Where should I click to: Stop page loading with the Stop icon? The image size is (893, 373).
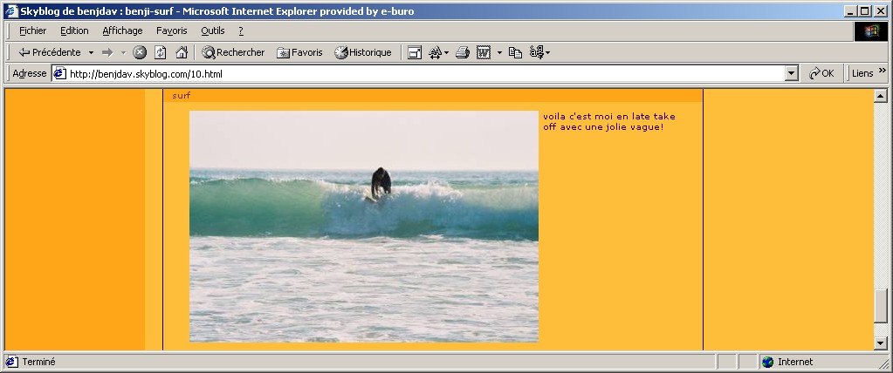click(x=140, y=52)
